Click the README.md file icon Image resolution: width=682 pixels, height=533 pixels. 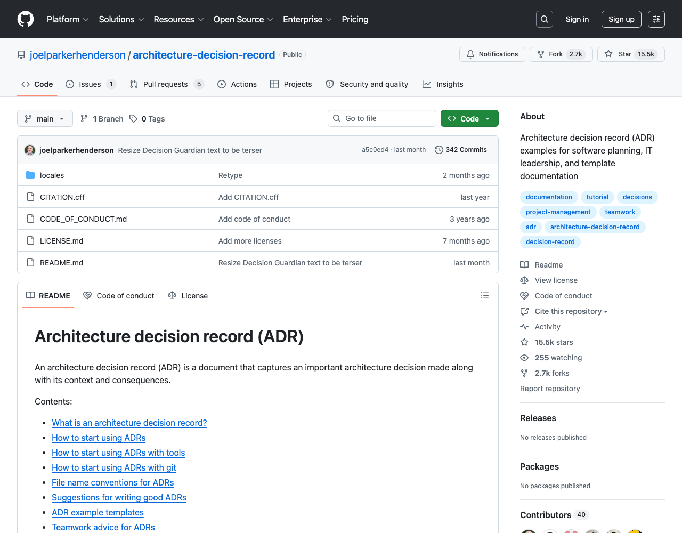[30, 263]
